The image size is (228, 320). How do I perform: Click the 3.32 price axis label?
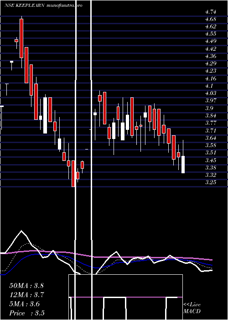pyautogui.click(x=211, y=175)
